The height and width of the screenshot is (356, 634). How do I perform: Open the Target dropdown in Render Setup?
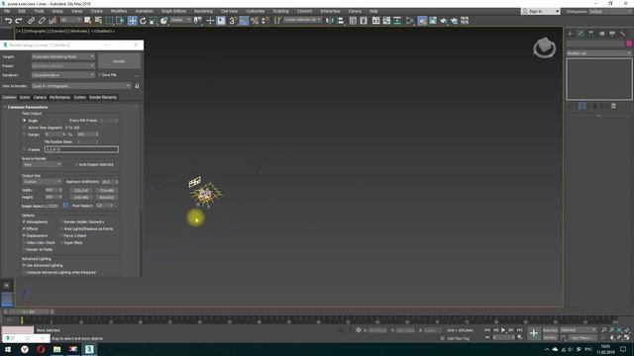coord(63,57)
